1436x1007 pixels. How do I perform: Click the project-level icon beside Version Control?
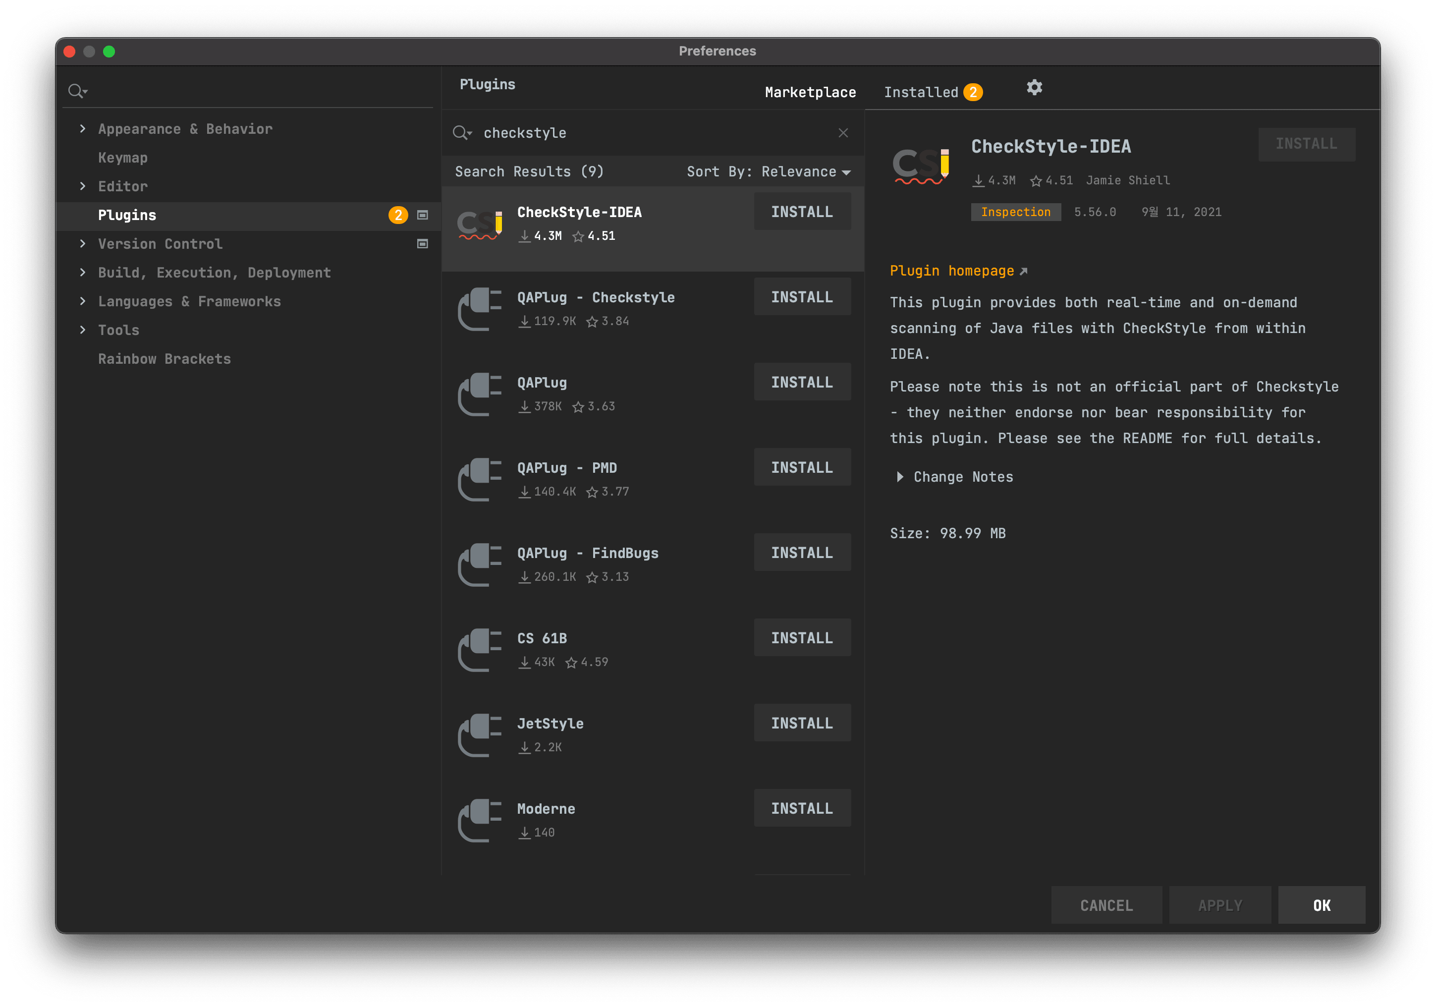click(423, 244)
